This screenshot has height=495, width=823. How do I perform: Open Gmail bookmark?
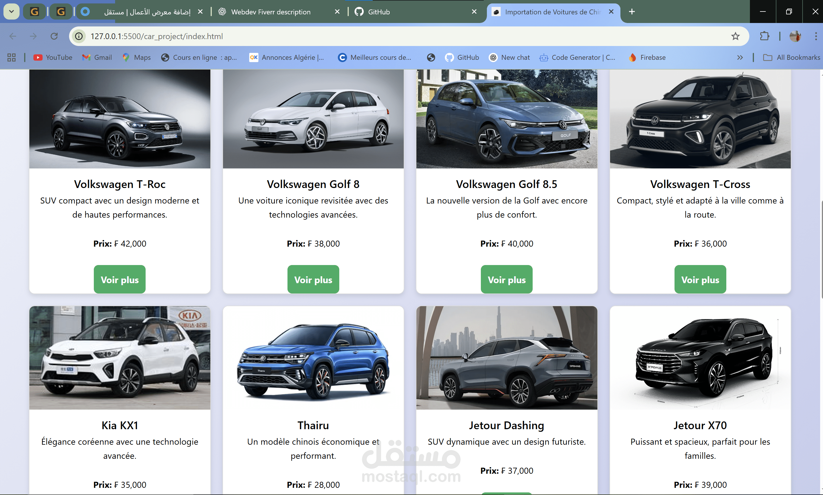pyautogui.click(x=97, y=57)
